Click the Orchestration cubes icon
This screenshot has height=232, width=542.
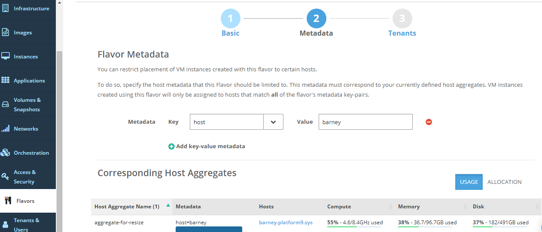point(6,153)
